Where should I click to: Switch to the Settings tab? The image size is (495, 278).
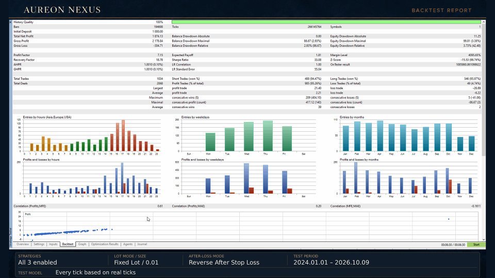point(39,244)
